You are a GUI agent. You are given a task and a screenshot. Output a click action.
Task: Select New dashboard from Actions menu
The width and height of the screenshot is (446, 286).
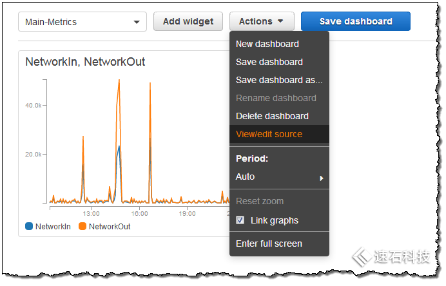(x=267, y=44)
